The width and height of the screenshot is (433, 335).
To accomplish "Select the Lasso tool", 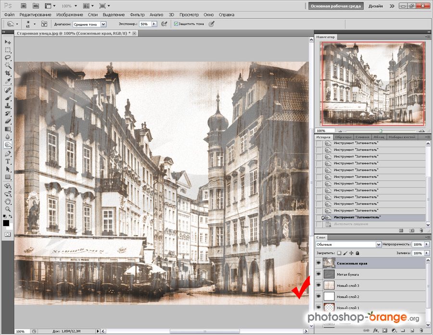I will [8, 58].
